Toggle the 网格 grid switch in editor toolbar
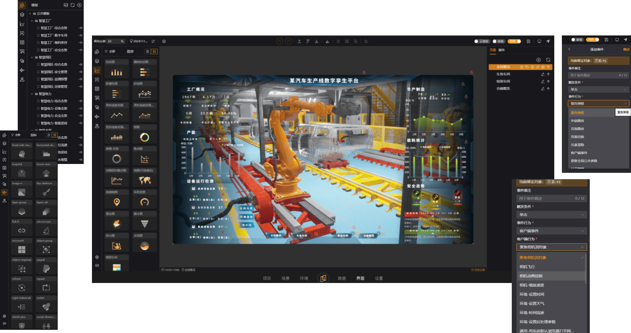 (514, 41)
